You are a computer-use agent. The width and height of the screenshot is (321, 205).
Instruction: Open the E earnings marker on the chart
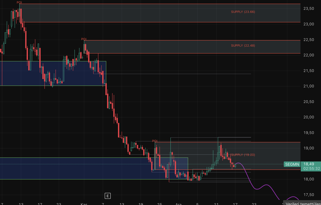[107, 196]
